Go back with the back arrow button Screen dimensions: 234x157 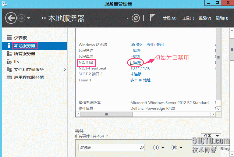tap(11, 18)
